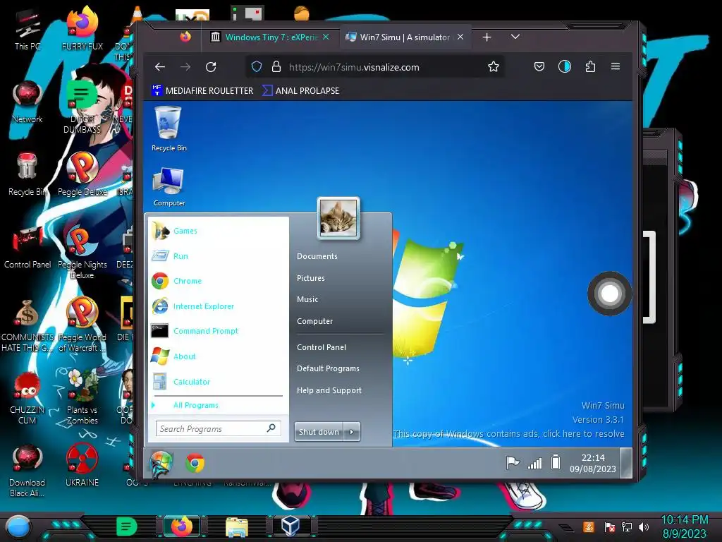Click Save to Pocket icon
This screenshot has height=542, width=722.
[x=539, y=67]
